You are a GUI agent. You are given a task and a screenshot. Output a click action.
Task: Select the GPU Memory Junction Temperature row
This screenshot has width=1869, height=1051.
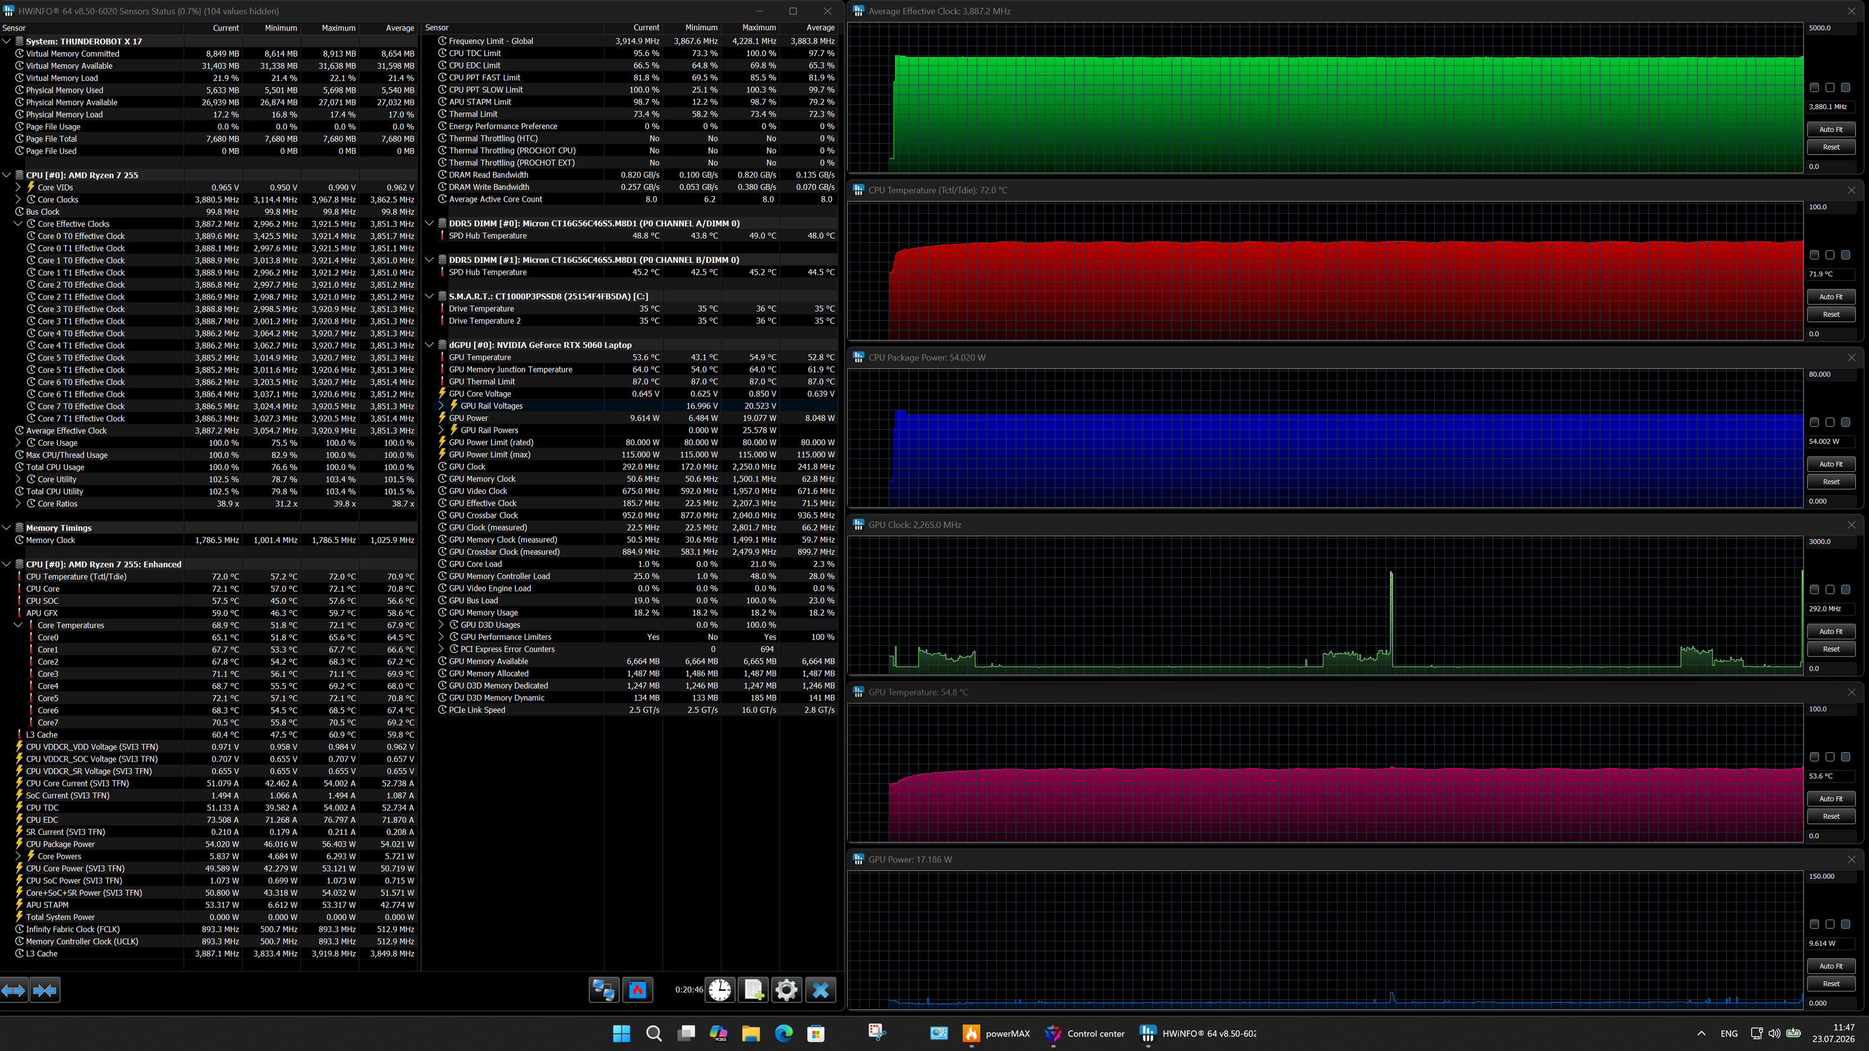click(x=629, y=370)
